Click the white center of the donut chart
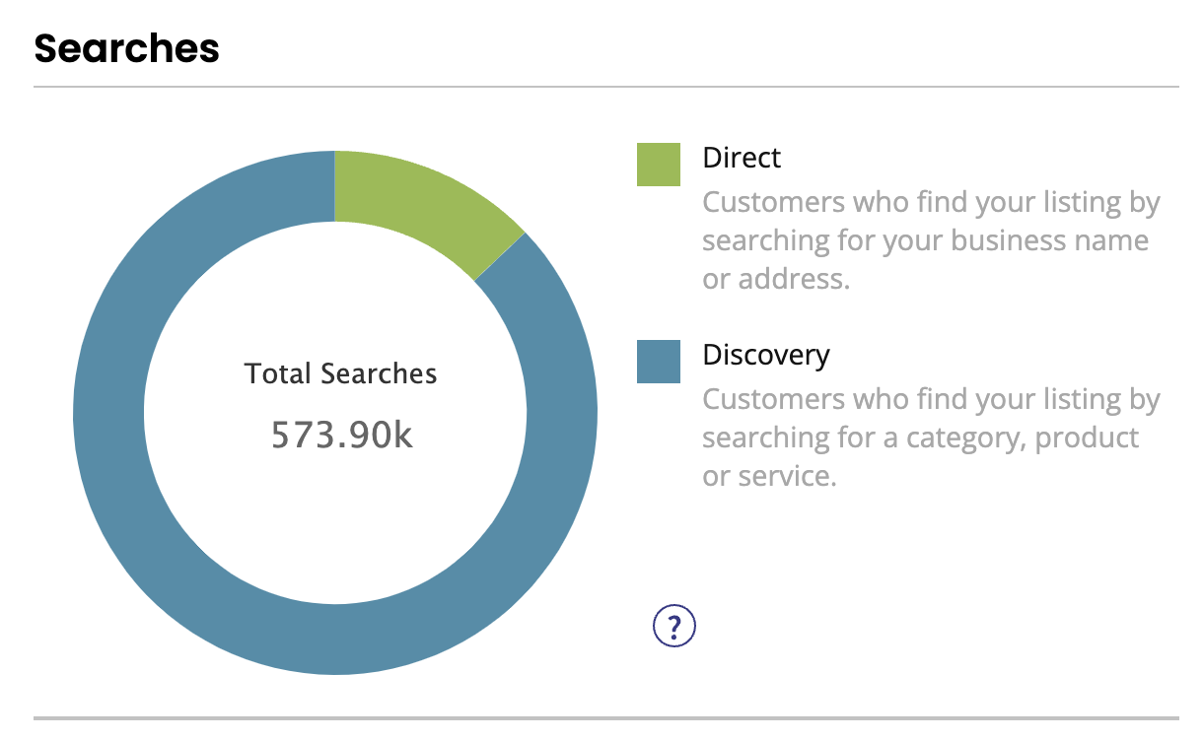 (335, 512)
